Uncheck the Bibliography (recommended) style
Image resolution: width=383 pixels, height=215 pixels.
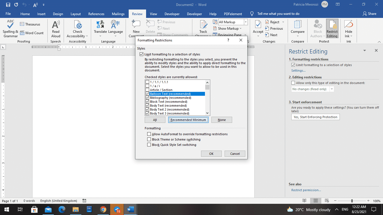pyautogui.click(x=147, y=97)
